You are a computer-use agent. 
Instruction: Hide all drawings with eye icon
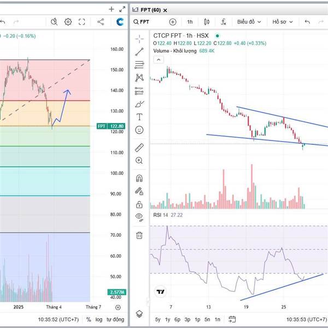pyautogui.click(x=139, y=217)
